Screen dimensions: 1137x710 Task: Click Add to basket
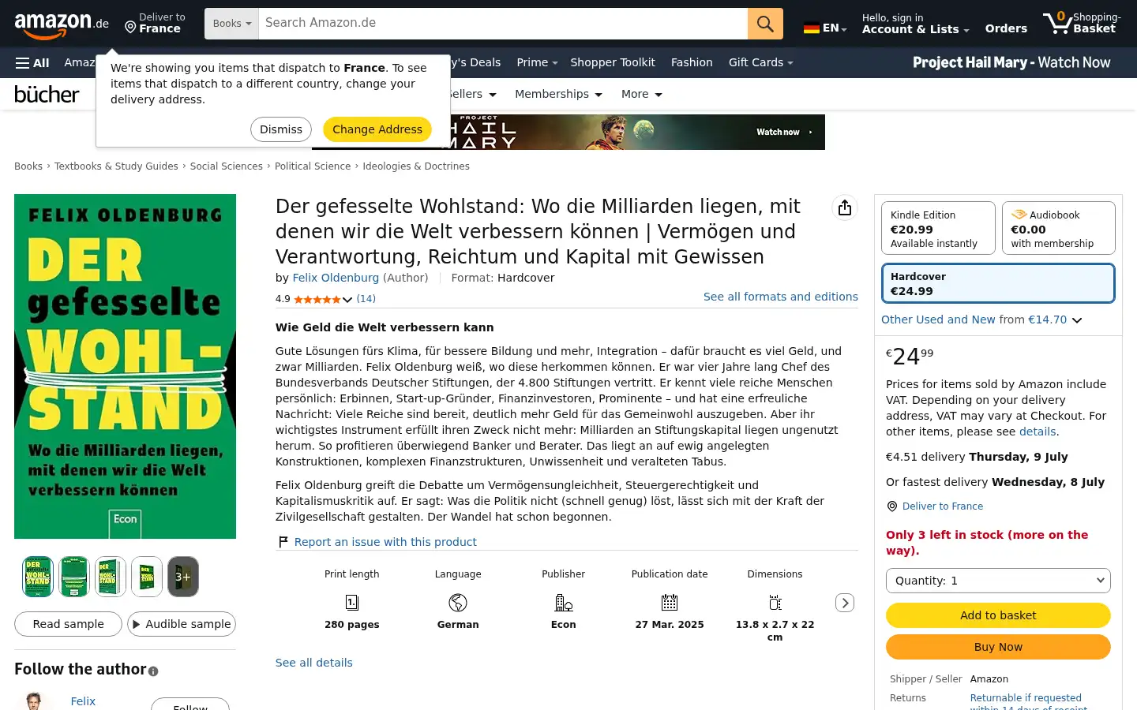pos(998,615)
